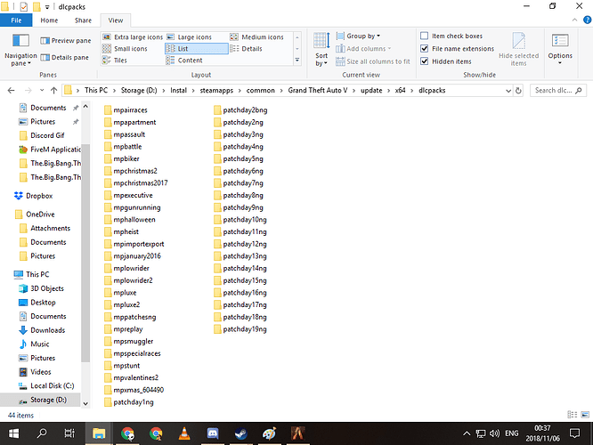The image size is (593, 445).
Task: Open Task View on the taskbar
Action: tap(69, 433)
